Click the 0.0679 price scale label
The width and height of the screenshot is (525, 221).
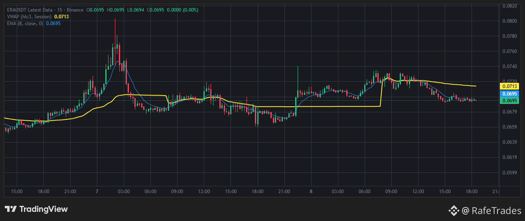pyautogui.click(x=509, y=112)
